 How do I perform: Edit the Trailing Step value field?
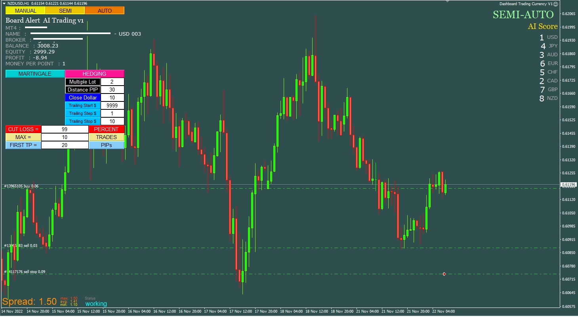point(112,113)
